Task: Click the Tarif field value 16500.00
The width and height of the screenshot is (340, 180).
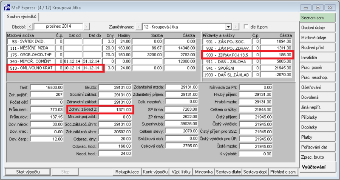Action: click(47, 88)
